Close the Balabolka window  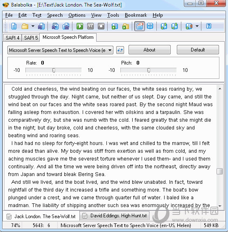216,3
